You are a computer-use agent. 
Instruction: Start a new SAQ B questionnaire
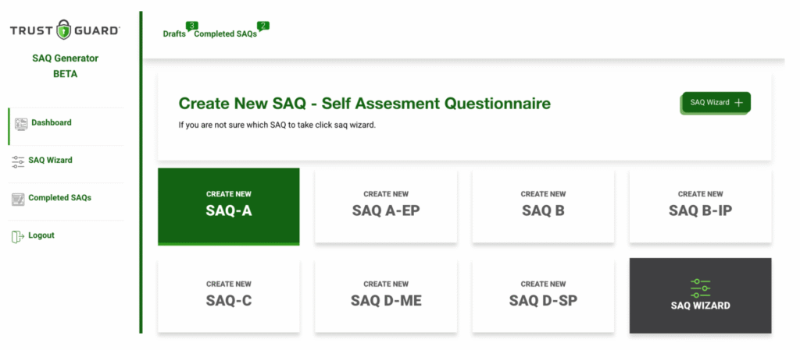pos(543,205)
